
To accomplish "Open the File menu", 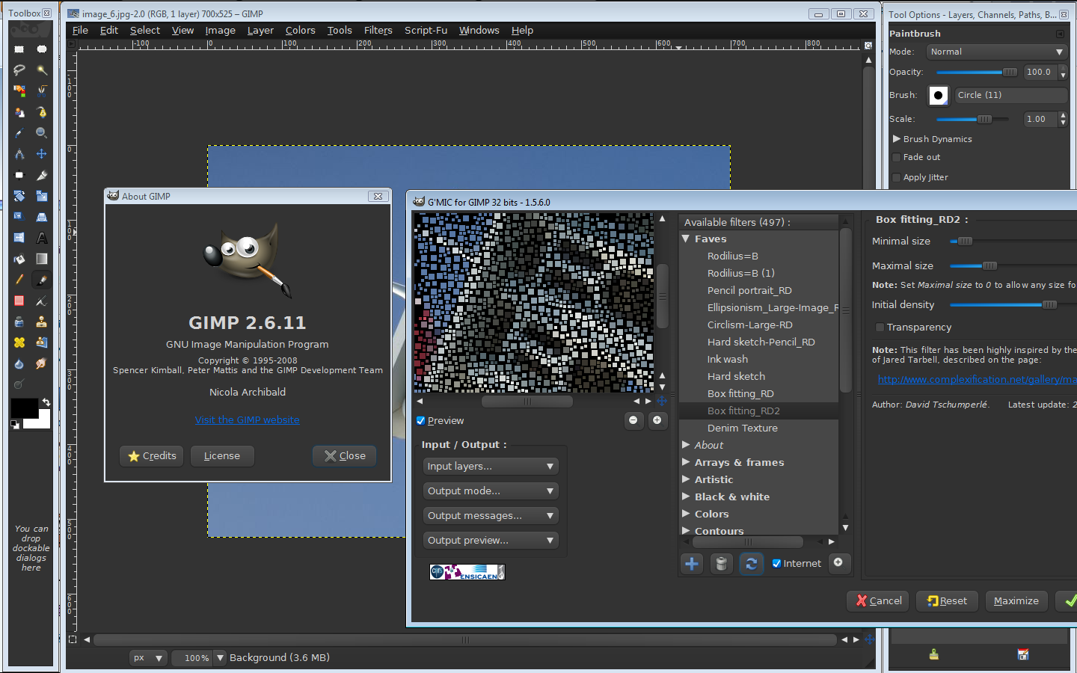I will 80,31.
